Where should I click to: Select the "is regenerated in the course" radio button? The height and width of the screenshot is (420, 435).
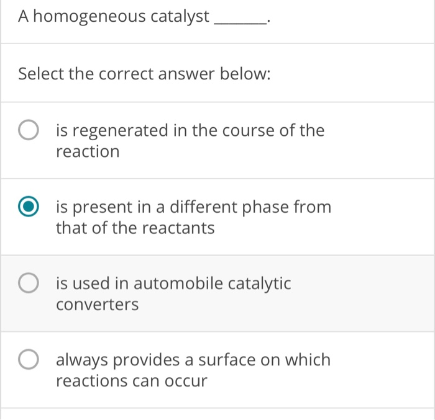(x=28, y=131)
